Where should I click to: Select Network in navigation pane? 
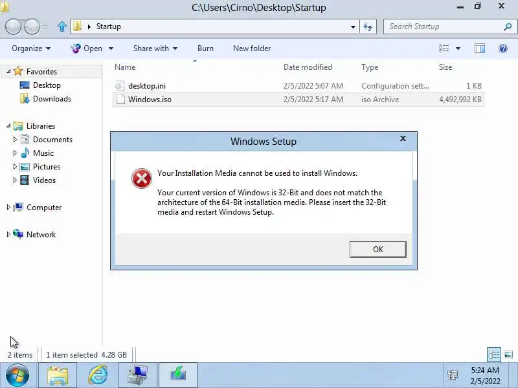tap(41, 235)
